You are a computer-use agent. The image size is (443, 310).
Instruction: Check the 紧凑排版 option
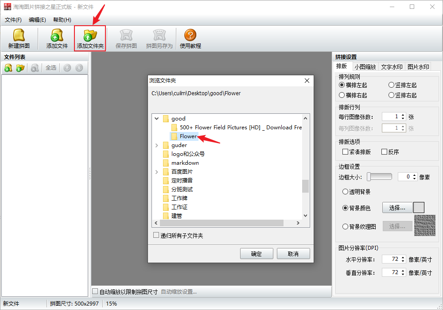click(x=345, y=152)
